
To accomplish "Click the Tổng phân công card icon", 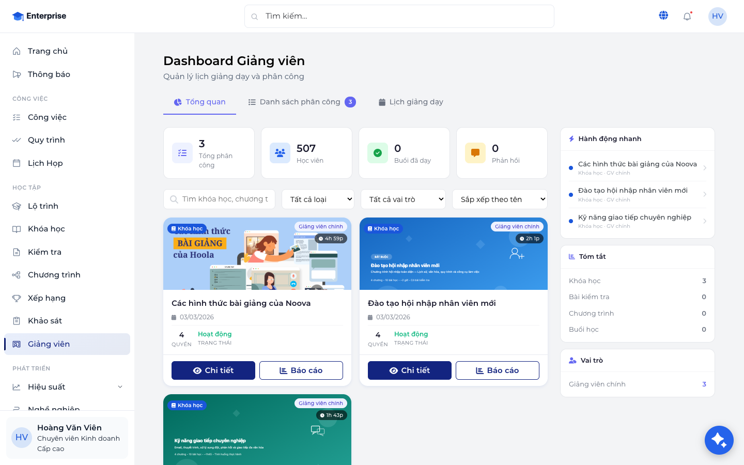I will tap(182, 153).
